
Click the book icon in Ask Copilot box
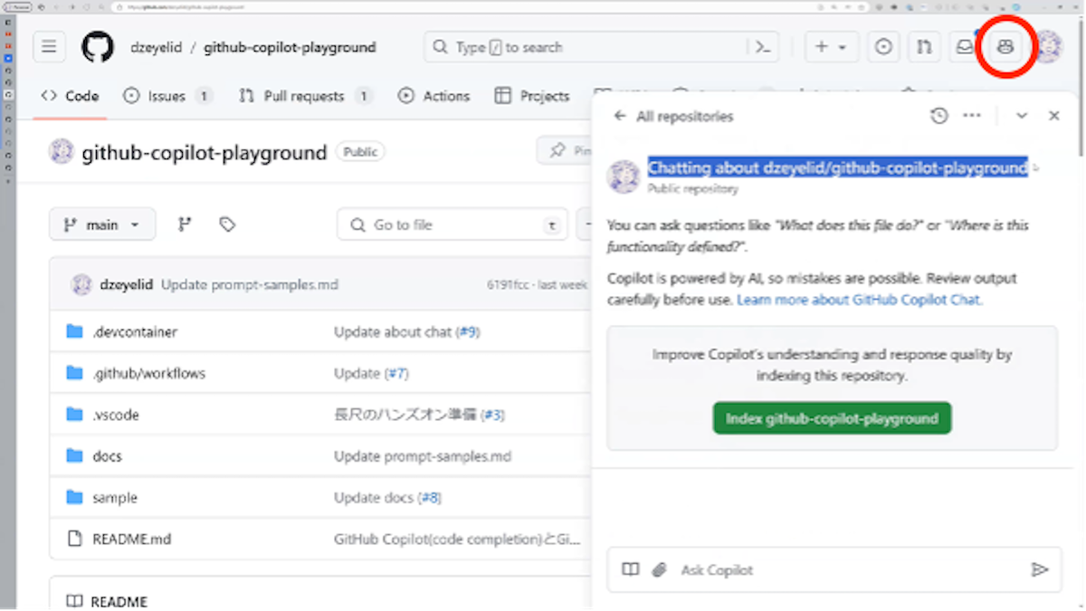[631, 569]
